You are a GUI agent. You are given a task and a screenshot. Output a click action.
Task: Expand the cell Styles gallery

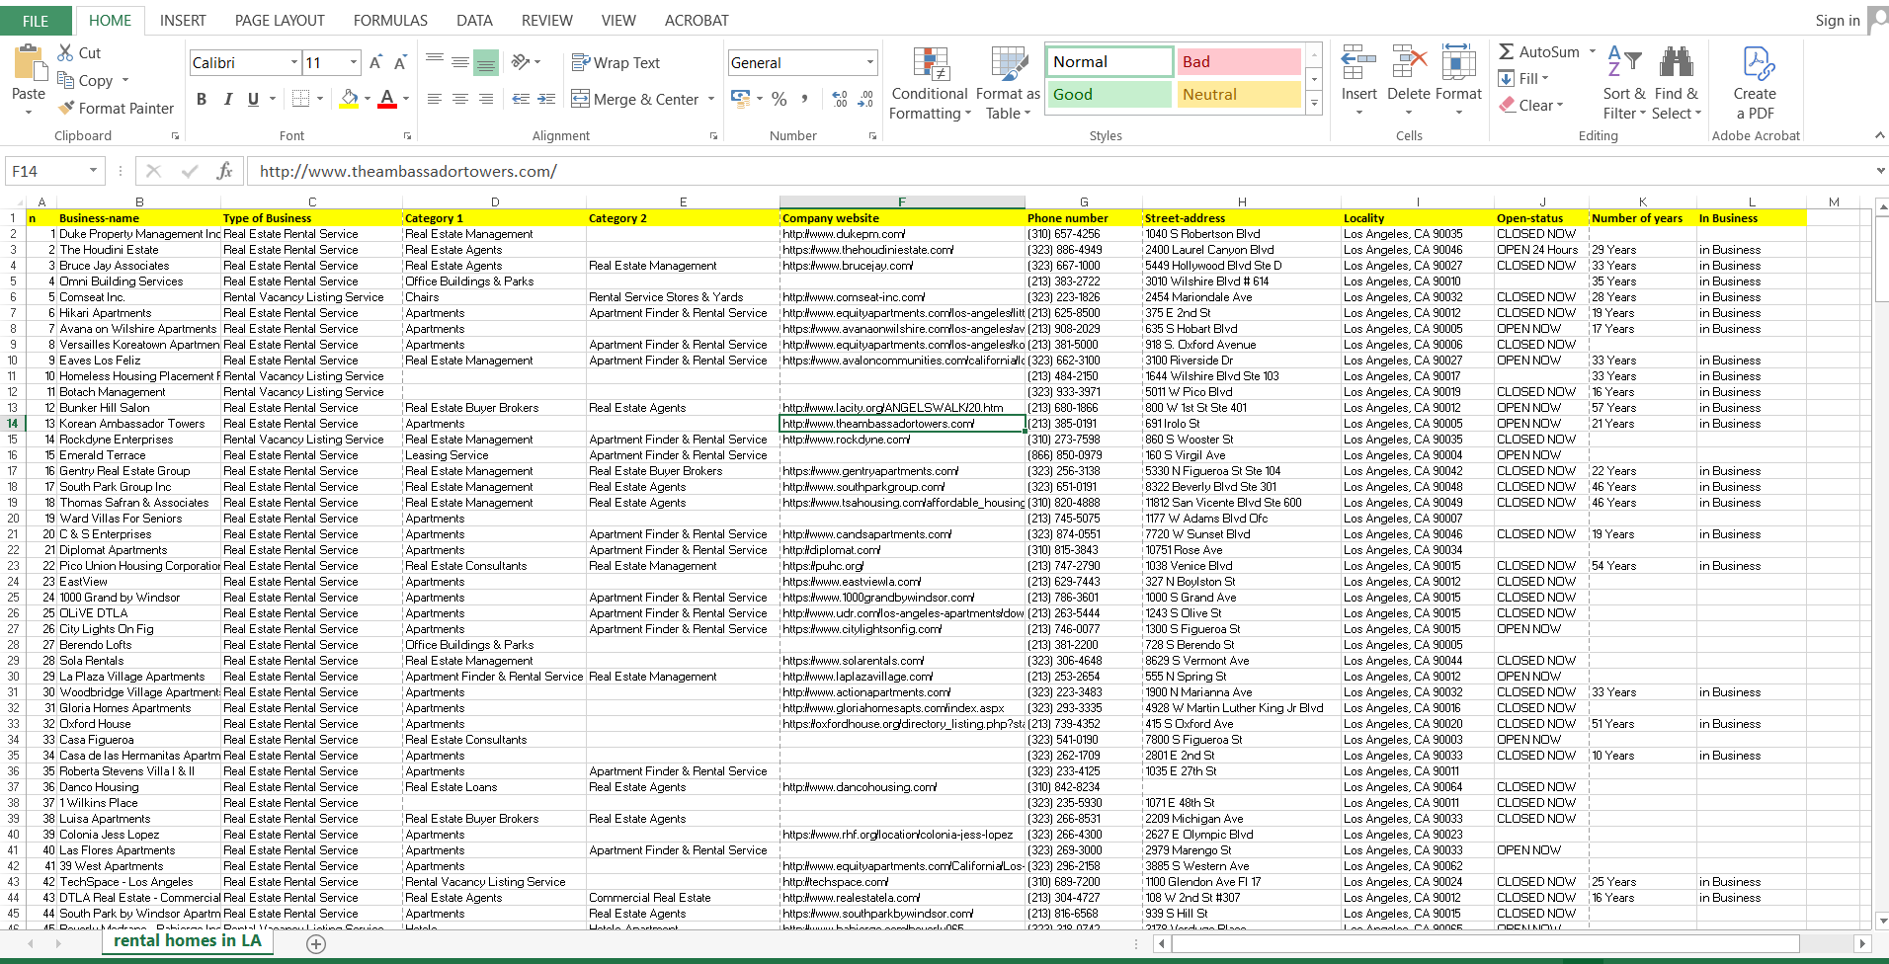1314,103
